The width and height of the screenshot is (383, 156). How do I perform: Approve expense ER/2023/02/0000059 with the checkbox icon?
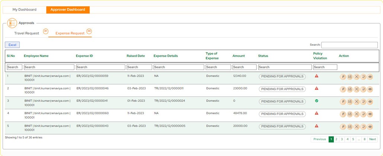pyautogui.click(x=350, y=77)
